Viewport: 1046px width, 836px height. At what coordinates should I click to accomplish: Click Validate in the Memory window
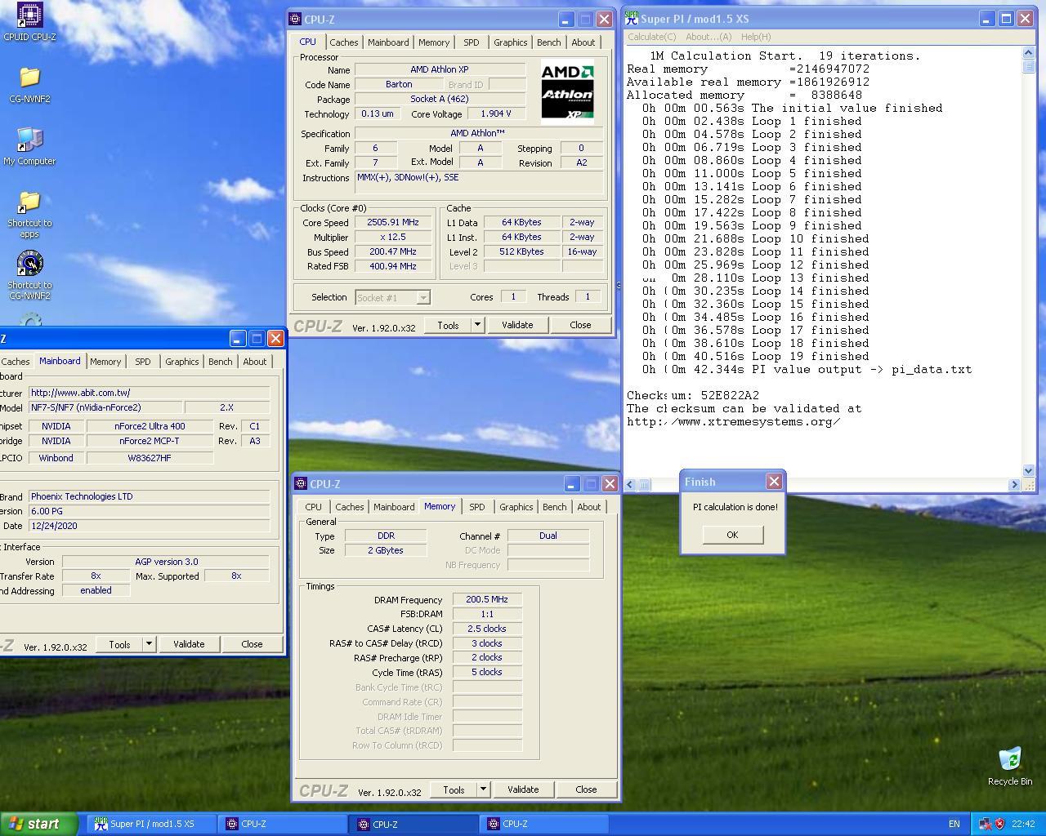[x=523, y=789]
